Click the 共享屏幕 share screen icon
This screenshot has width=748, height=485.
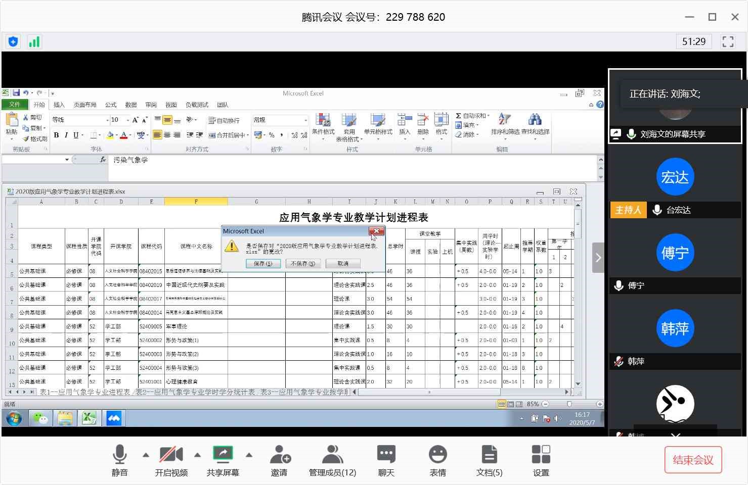[x=223, y=455]
